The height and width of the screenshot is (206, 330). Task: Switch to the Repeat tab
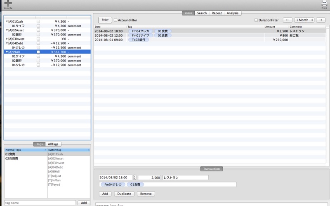[217, 13]
